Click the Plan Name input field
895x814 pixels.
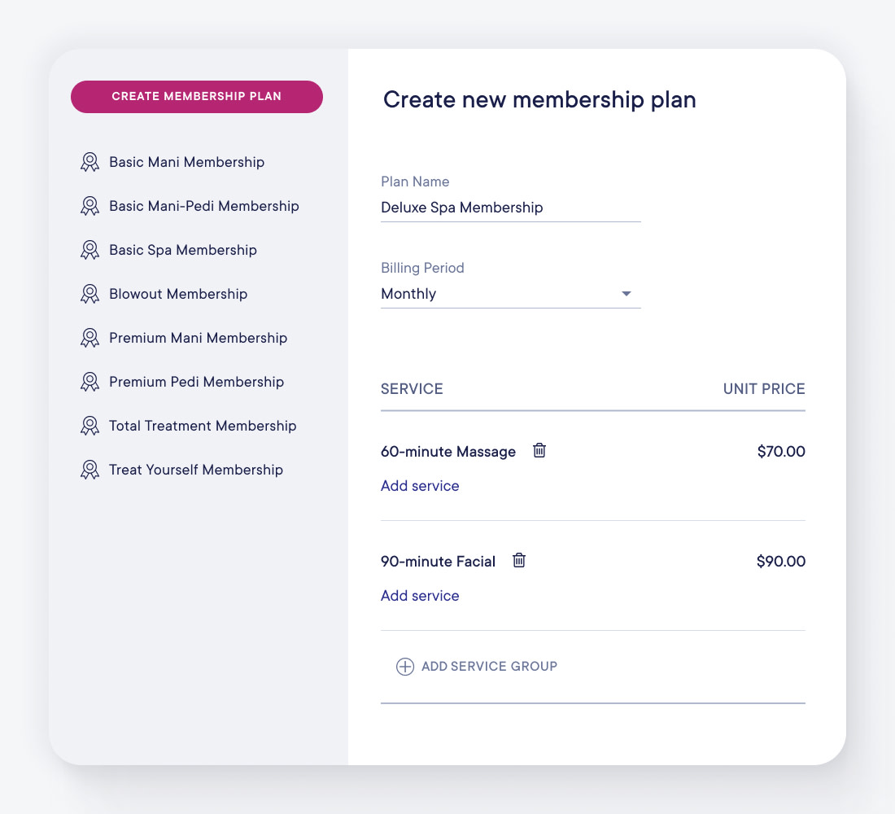[x=510, y=208]
